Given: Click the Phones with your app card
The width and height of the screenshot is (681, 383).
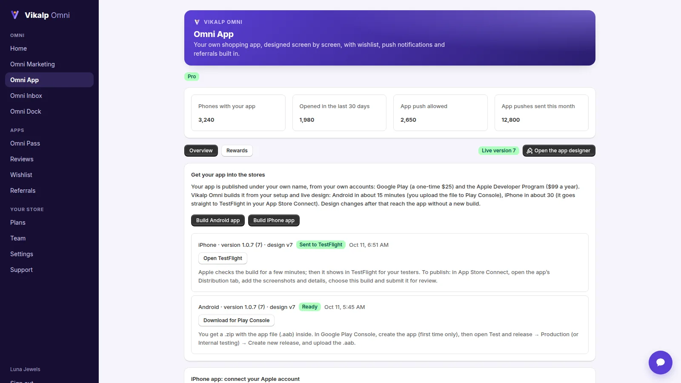Looking at the screenshot, I should click(238, 113).
